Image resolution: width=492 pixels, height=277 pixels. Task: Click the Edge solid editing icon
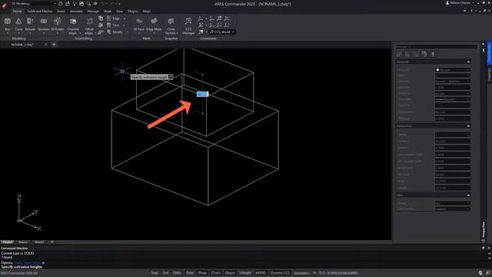(109, 18)
